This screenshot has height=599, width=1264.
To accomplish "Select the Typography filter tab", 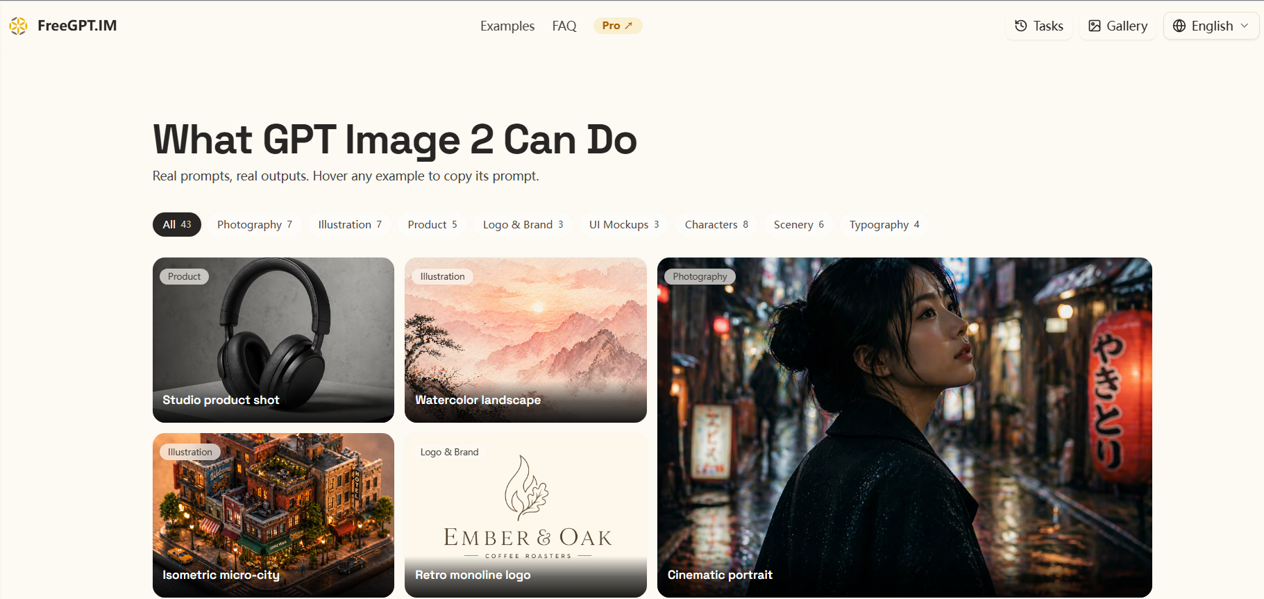I will (884, 224).
